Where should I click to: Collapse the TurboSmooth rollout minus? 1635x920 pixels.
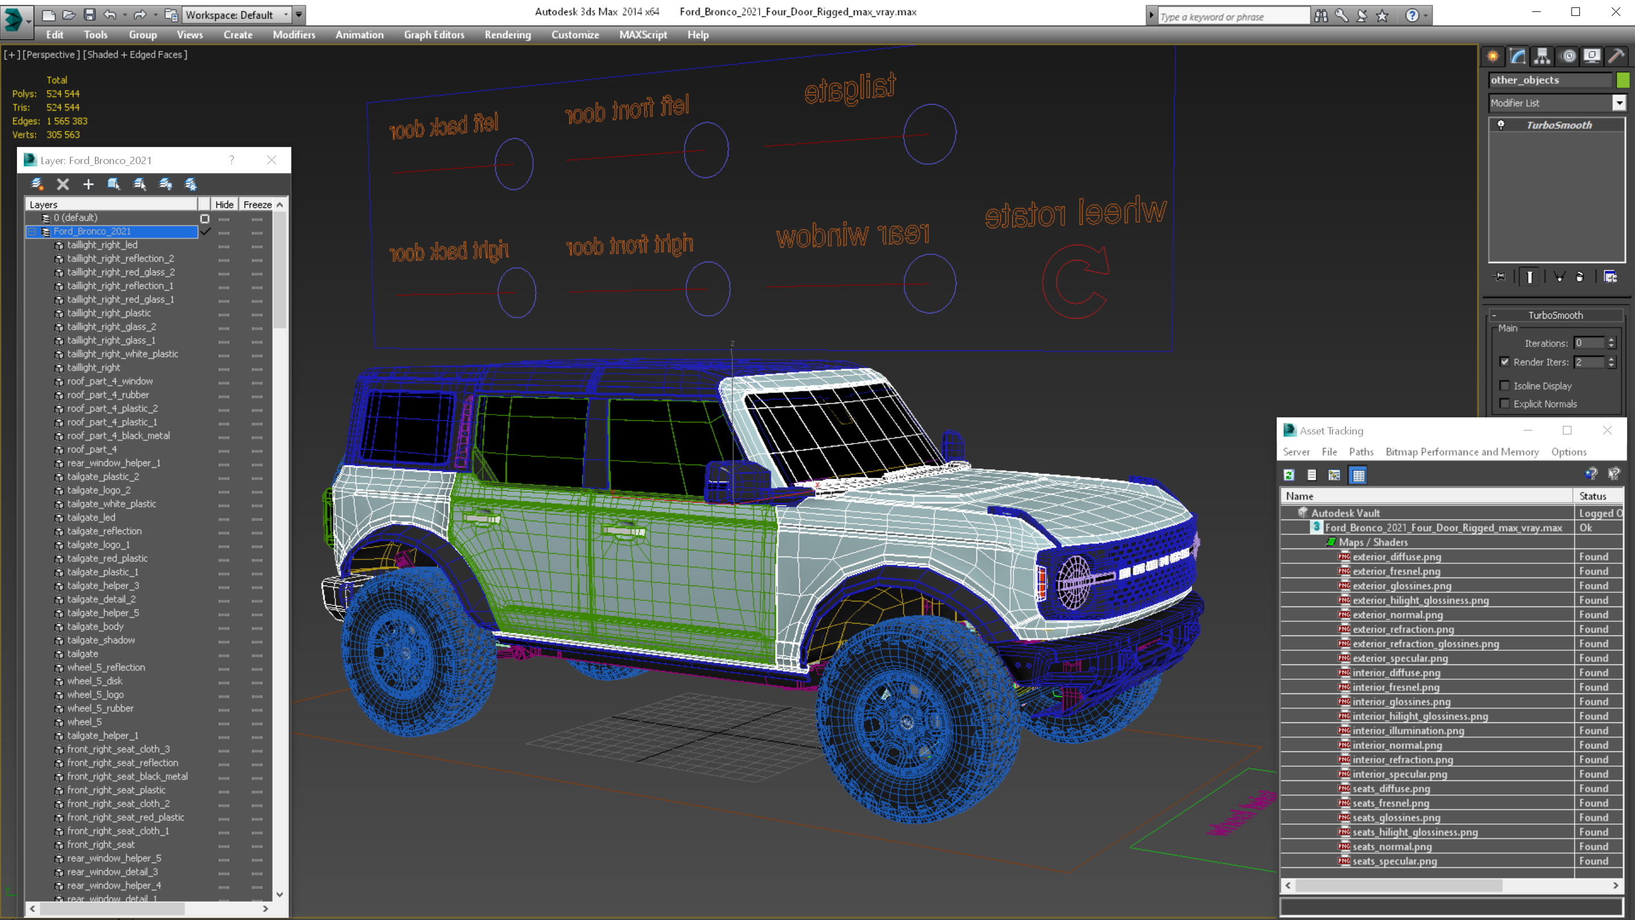[x=1494, y=316]
